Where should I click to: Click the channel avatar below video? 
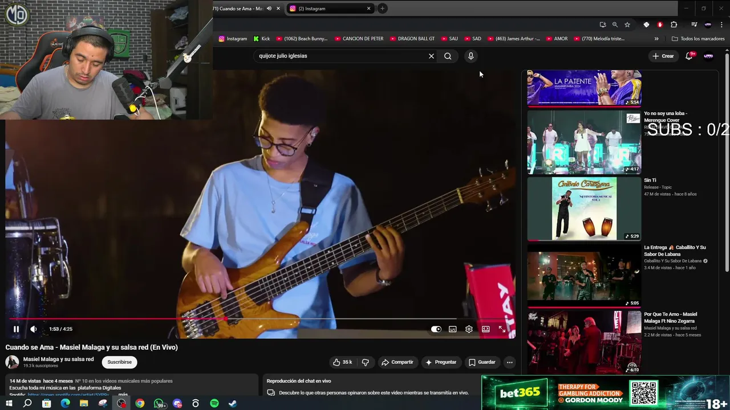pyautogui.click(x=12, y=362)
